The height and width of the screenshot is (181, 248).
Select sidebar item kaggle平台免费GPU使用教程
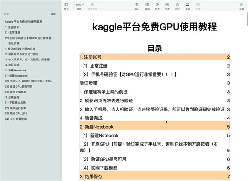23,22
